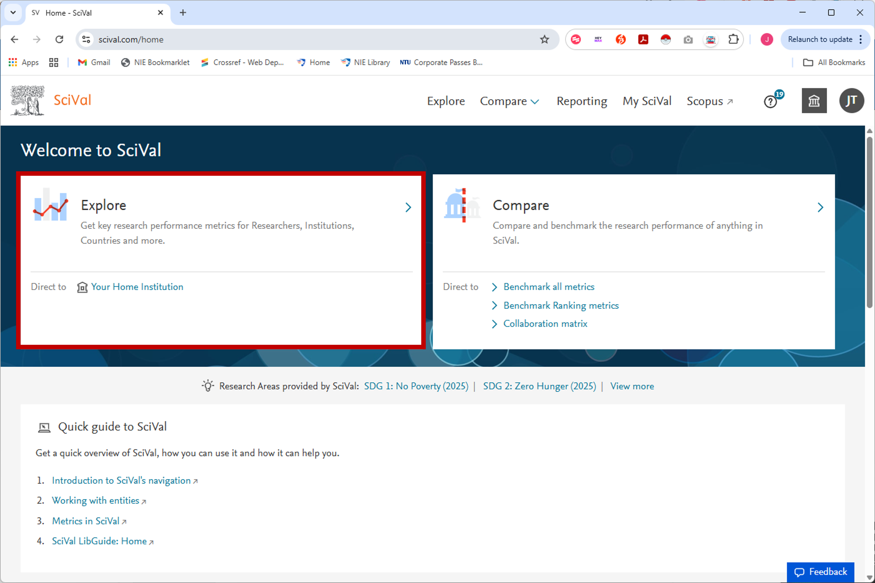
Task: Open the browser Extensions puzzle icon
Action: pyautogui.click(x=733, y=39)
